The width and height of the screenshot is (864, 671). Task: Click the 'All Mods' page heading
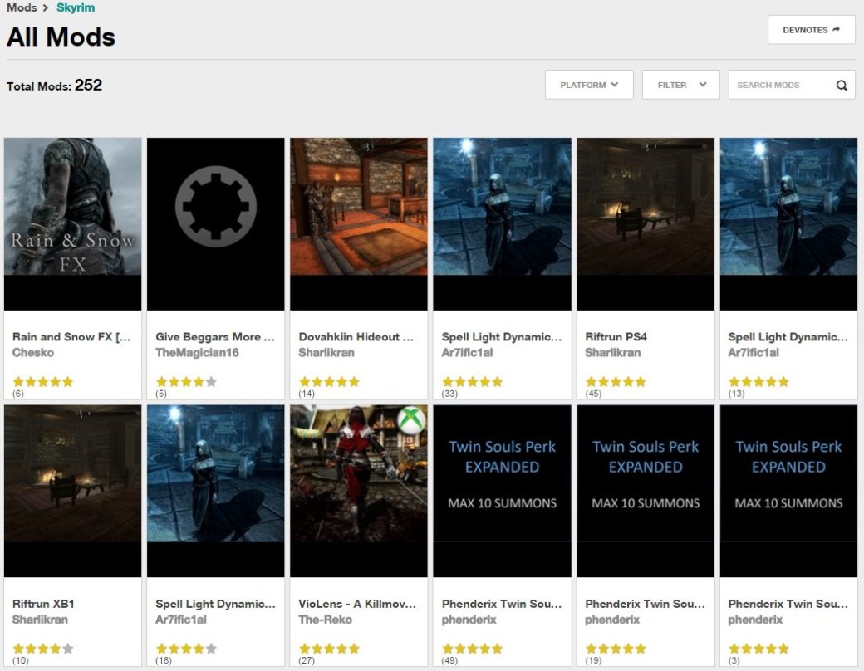(x=61, y=37)
